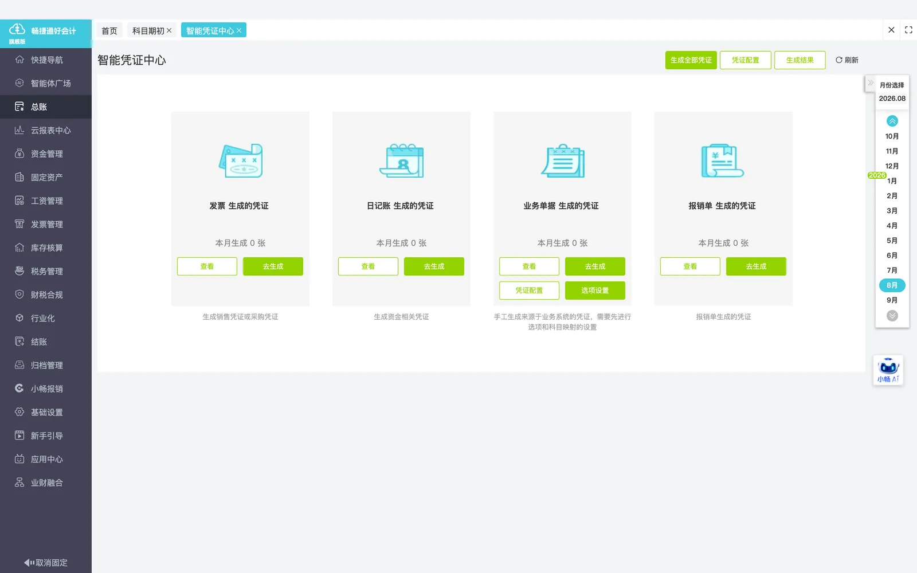Click 去生成 under 发票 生成的凭证
The image size is (917, 573).
pos(273,266)
